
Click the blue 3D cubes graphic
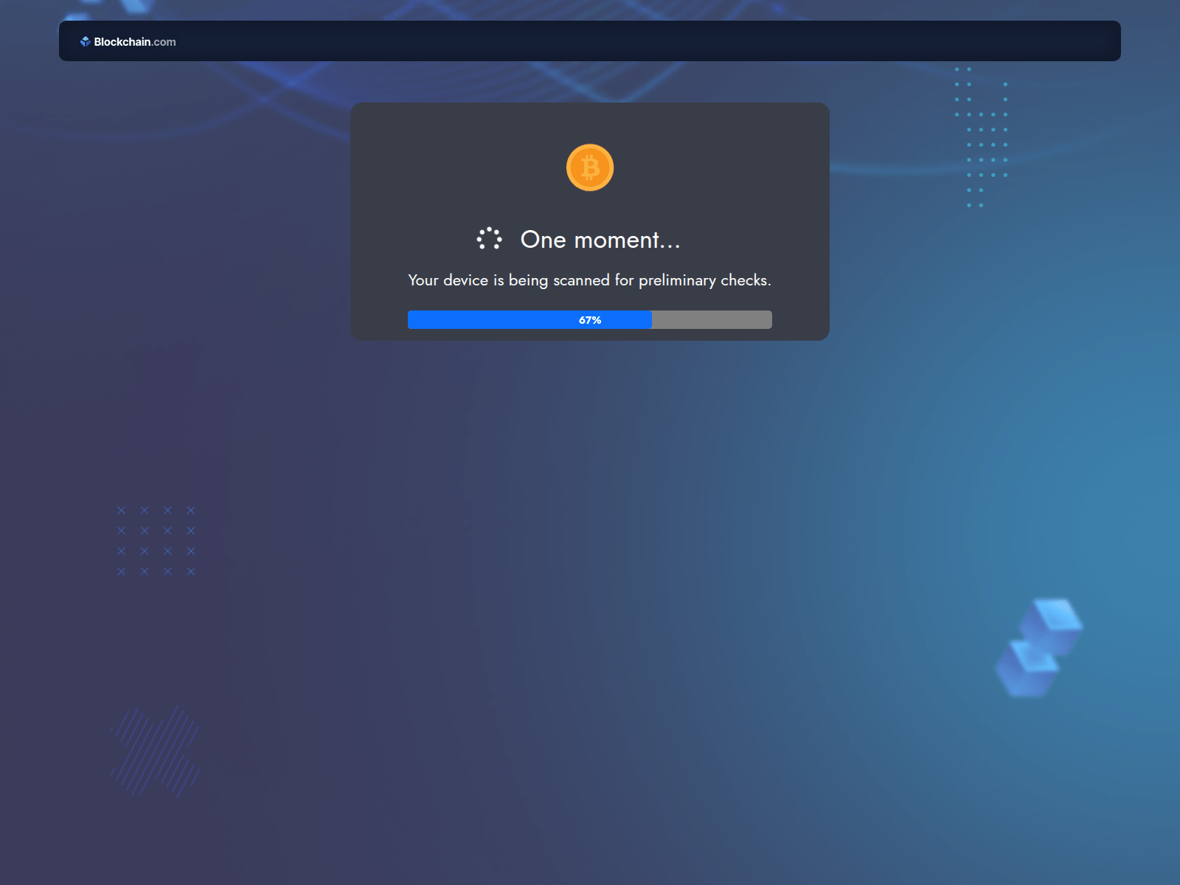[x=1038, y=648]
